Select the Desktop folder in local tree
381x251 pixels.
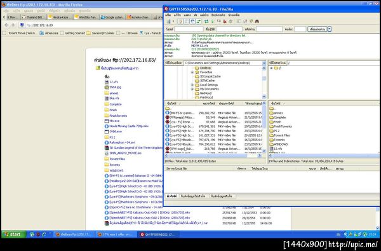(x=203, y=68)
